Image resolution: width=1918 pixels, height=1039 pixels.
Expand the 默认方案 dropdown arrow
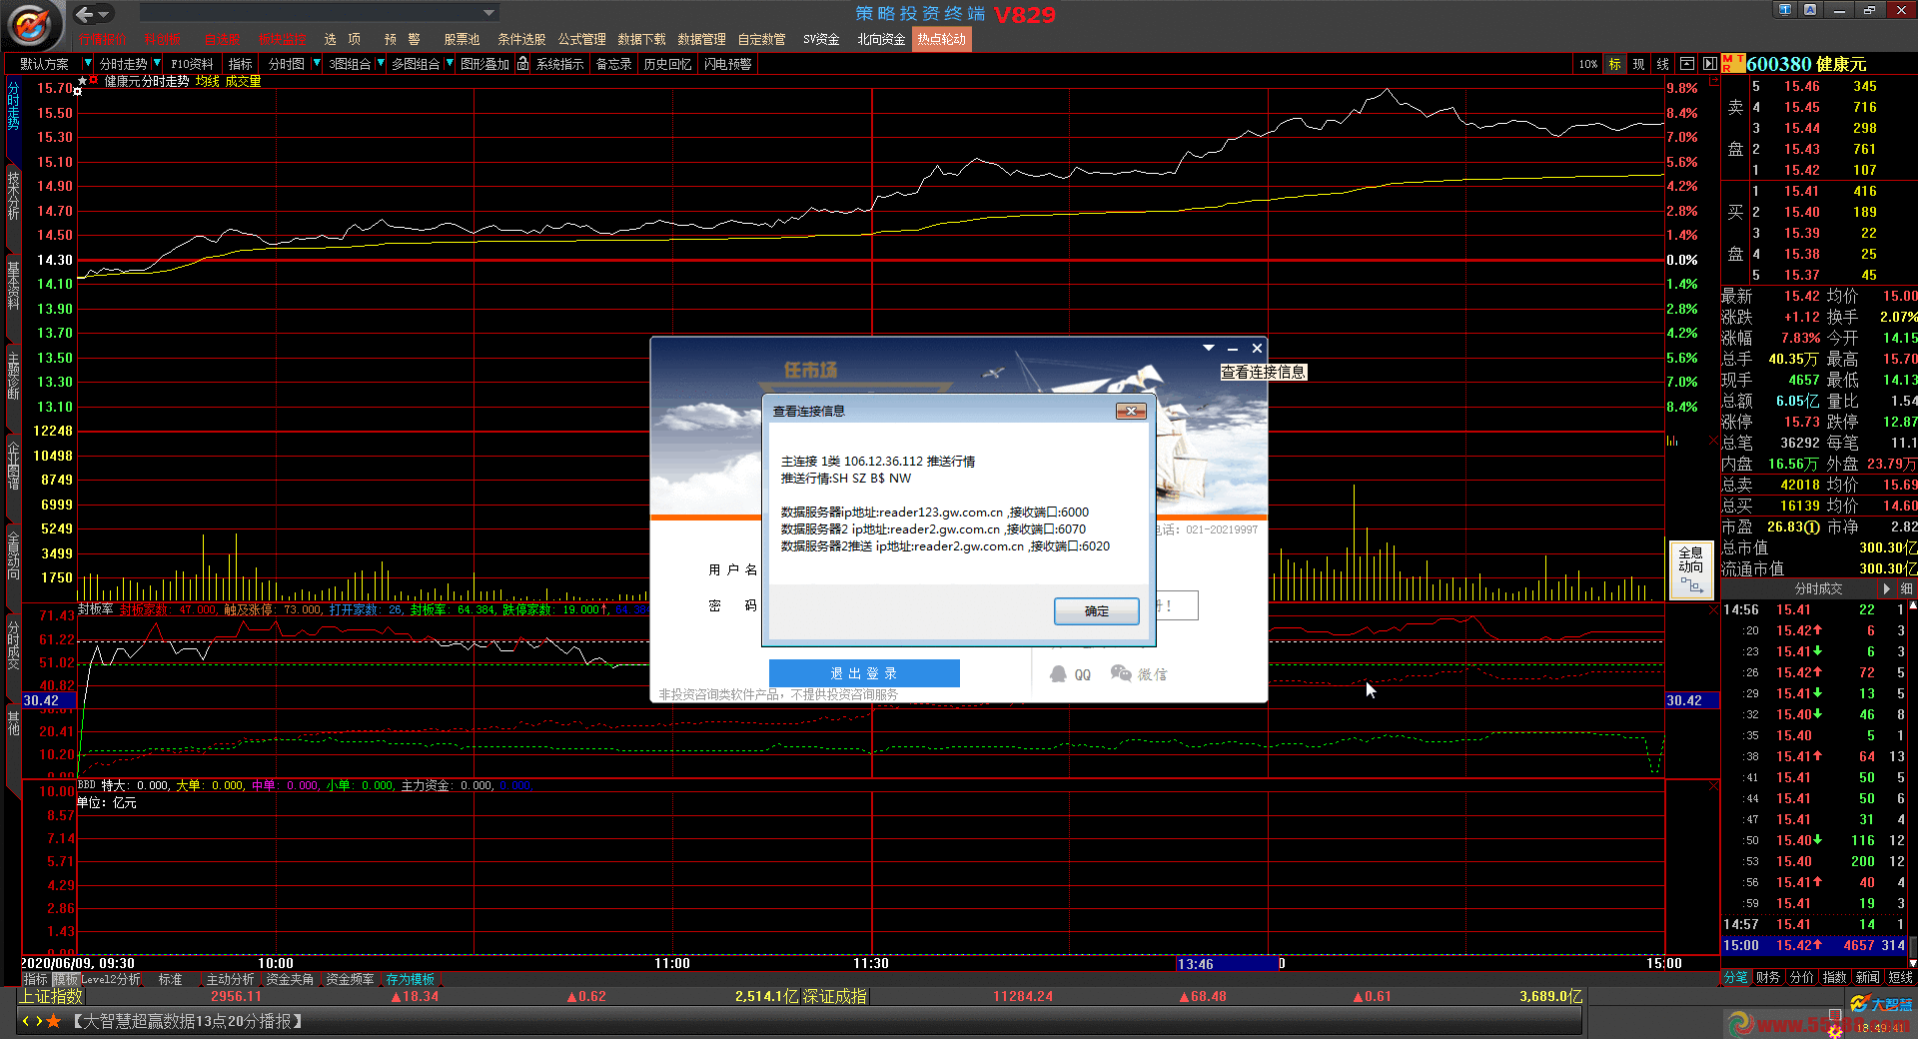[x=87, y=64]
